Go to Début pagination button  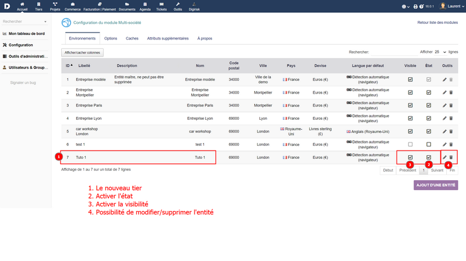click(x=388, y=170)
